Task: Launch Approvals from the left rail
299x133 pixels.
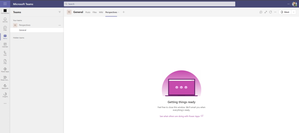Action: click(5, 86)
